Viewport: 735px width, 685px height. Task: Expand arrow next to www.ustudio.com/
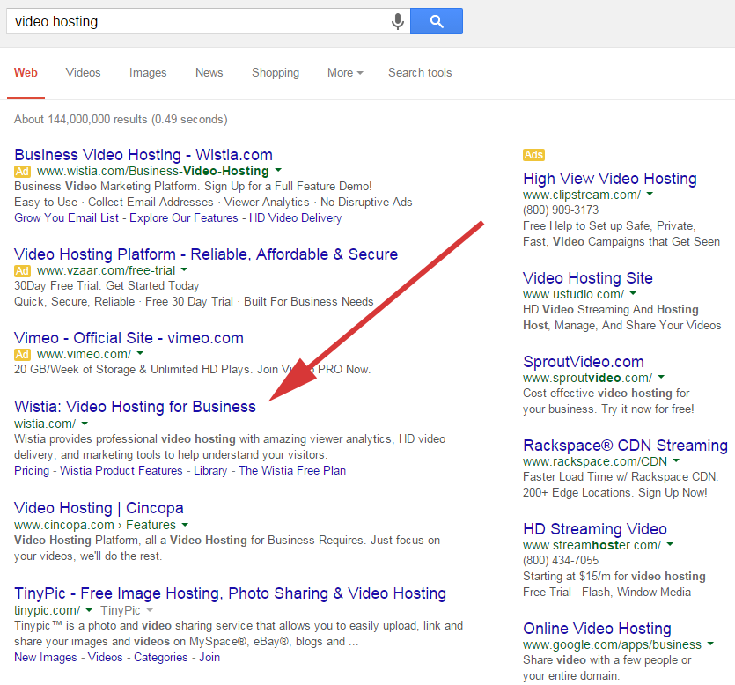tap(633, 293)
